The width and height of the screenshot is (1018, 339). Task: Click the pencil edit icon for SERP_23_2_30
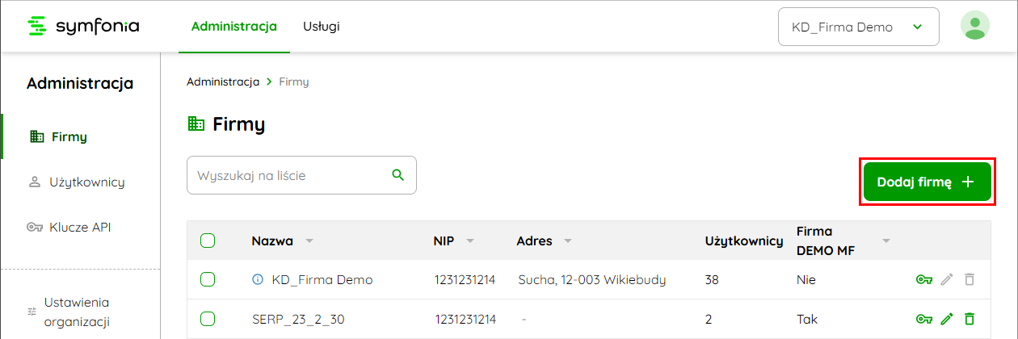tap(948, 319)
